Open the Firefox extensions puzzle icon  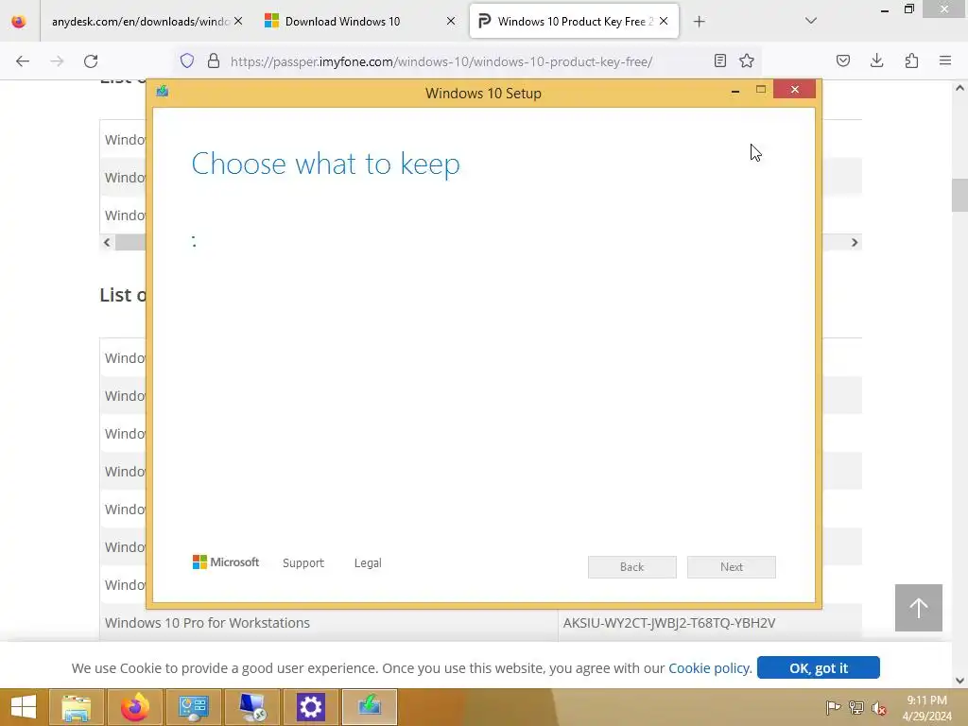coord(911,60)
